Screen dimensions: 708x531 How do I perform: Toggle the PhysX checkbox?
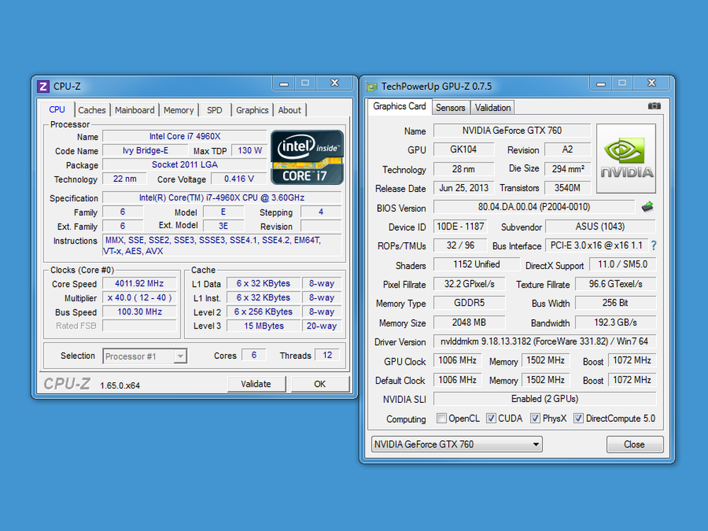[x=535, y=418]
